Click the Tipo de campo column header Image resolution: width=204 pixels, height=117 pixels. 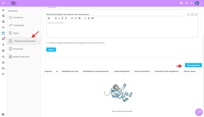click(x=189, y=71)
